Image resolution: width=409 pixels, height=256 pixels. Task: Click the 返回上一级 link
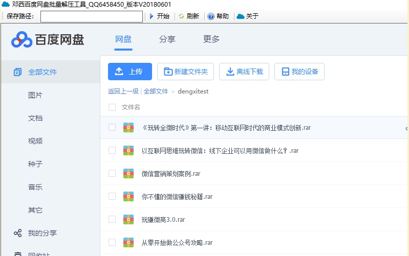[123, 91]
